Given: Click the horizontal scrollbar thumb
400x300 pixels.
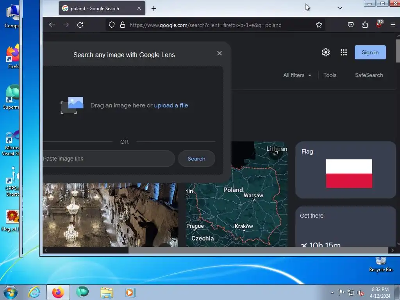Looking at the screenshot, I should [259, 250].
